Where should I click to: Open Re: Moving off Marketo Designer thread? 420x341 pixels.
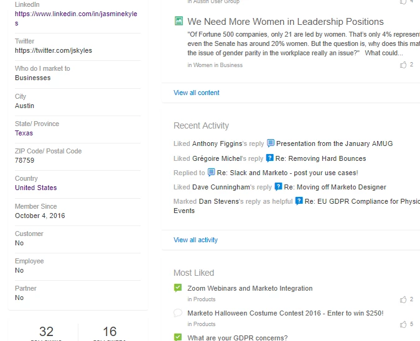point(335,187)
